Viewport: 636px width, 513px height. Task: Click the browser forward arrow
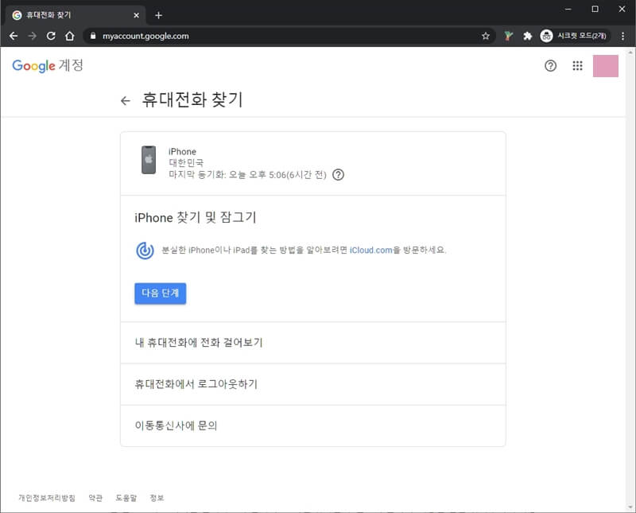32,36
